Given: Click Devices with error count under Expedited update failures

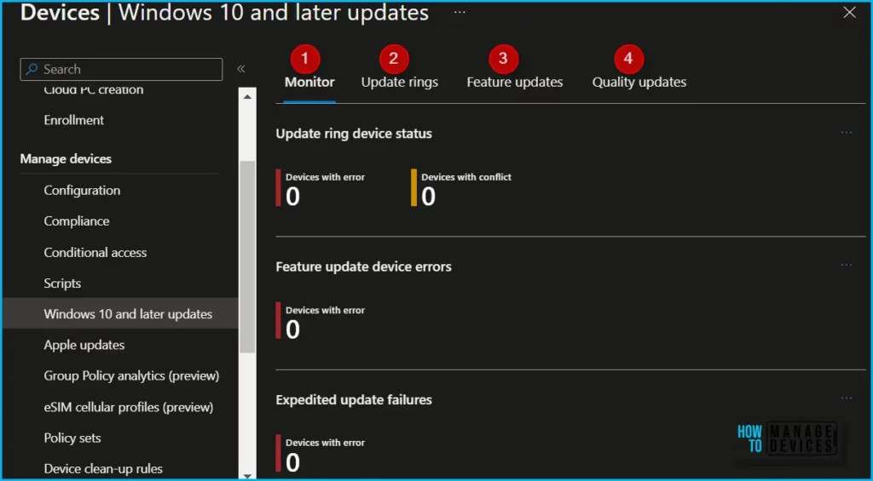Looking at the screenshot, I should point(293,462).
